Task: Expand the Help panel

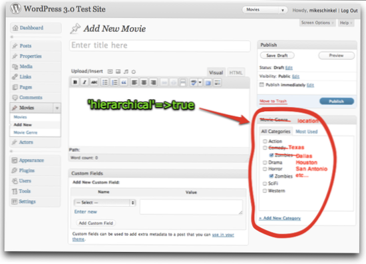Action: [x=345, y=23]
